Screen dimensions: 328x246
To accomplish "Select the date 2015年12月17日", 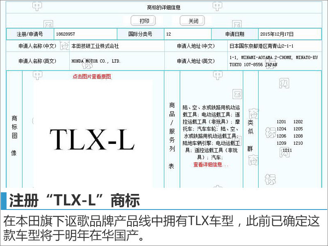I will tap(277, 34).
